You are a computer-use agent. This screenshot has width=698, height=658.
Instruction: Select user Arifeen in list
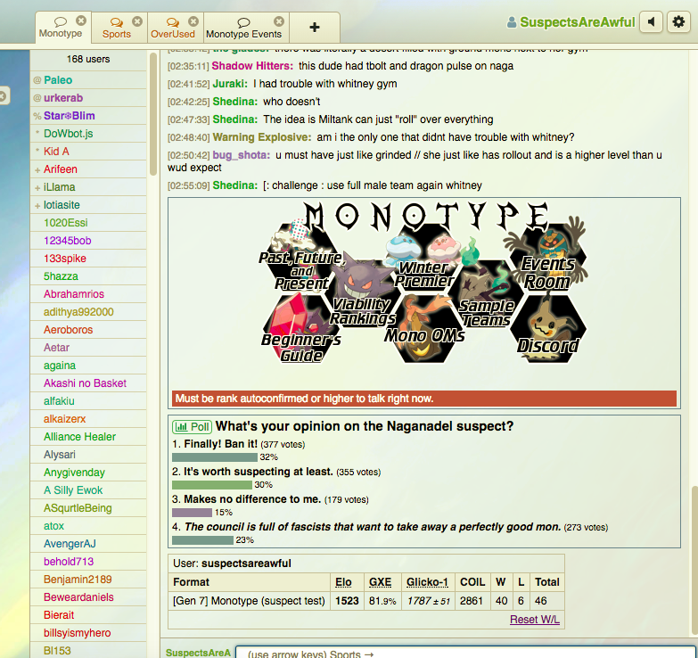(88, 169)
